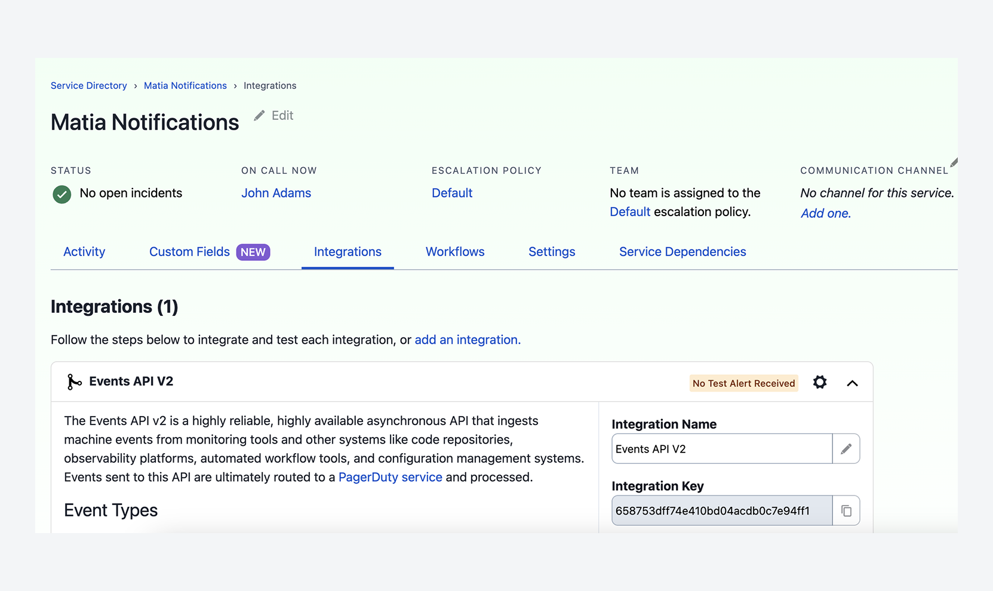Click the Edit pencil beside Matia Notifications title
Viewport: 993px width, 591px height.
coord(260,115)
